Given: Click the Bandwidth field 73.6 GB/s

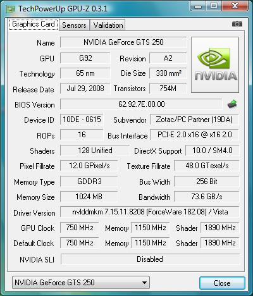Looking at the screenshot, I should click(207, 197).
